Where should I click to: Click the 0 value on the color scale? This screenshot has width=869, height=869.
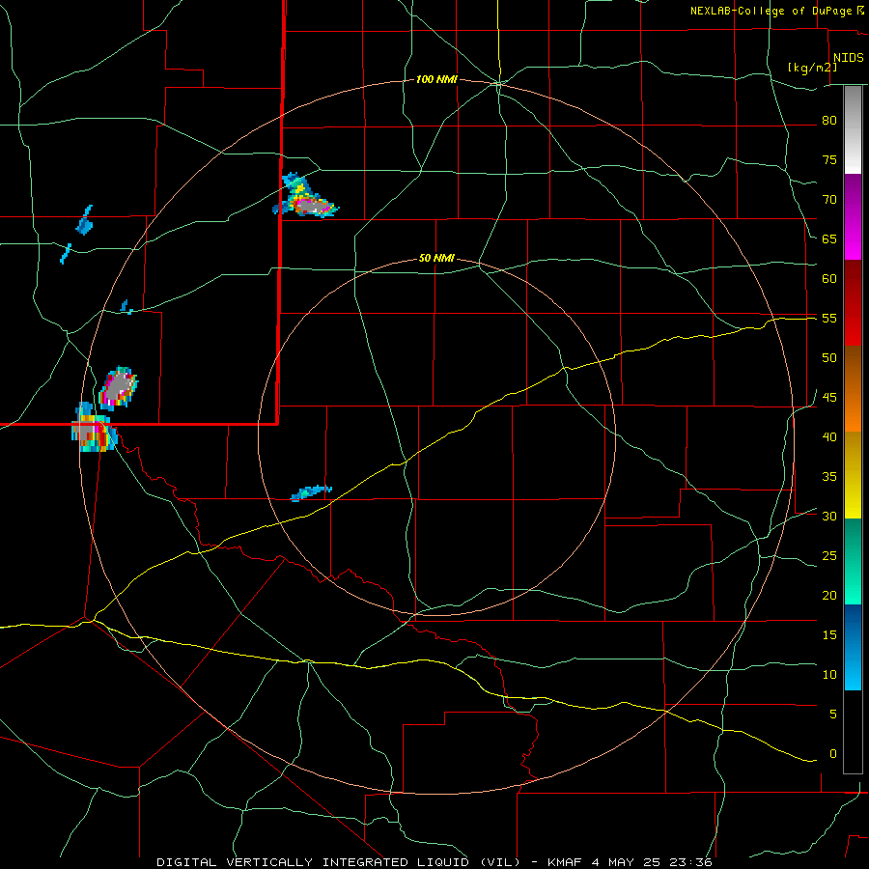[833, 754]
